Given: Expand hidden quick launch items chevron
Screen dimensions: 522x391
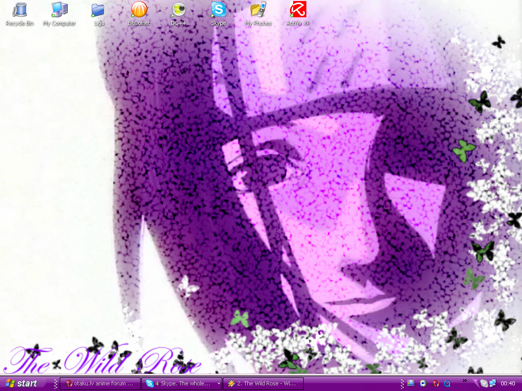Looking at the screenshot, I should coord(465,381).
